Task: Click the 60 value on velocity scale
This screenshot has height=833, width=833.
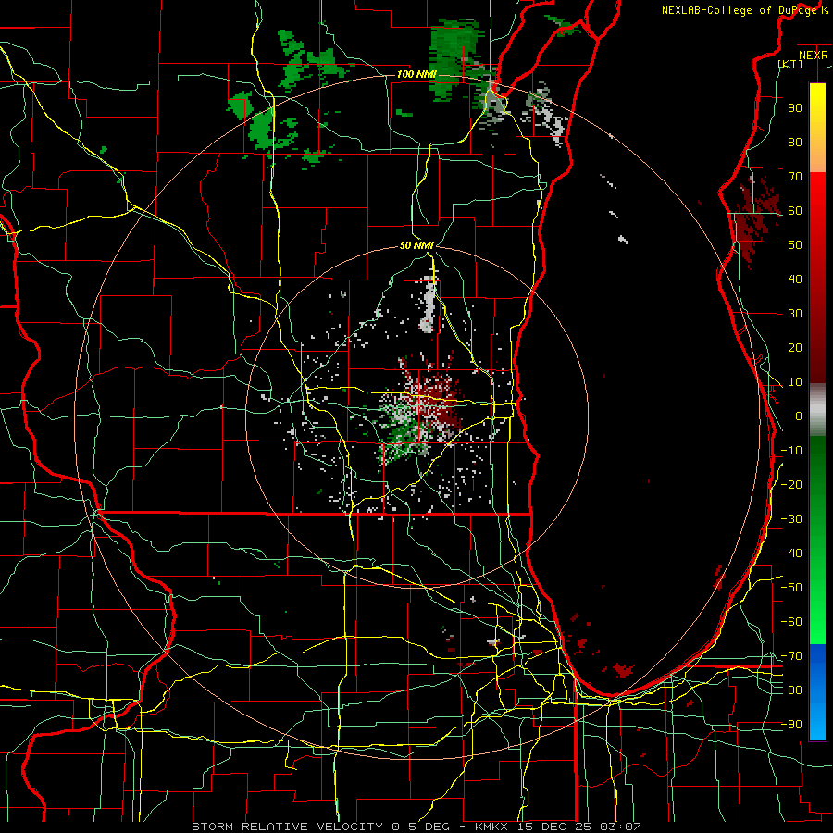Action: (795, 210)
